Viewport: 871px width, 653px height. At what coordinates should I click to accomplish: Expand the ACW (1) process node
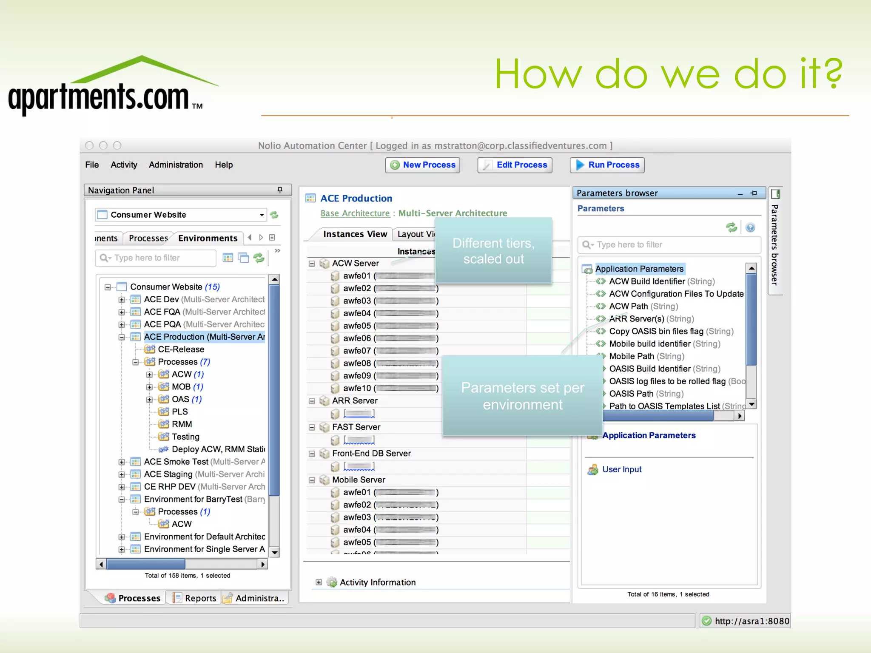[x=149, y=375]
